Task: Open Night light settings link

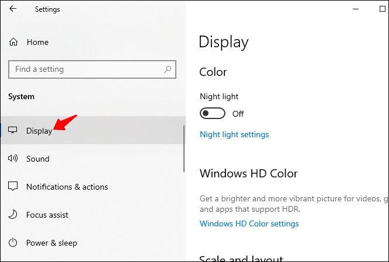Action: [234, 134]
